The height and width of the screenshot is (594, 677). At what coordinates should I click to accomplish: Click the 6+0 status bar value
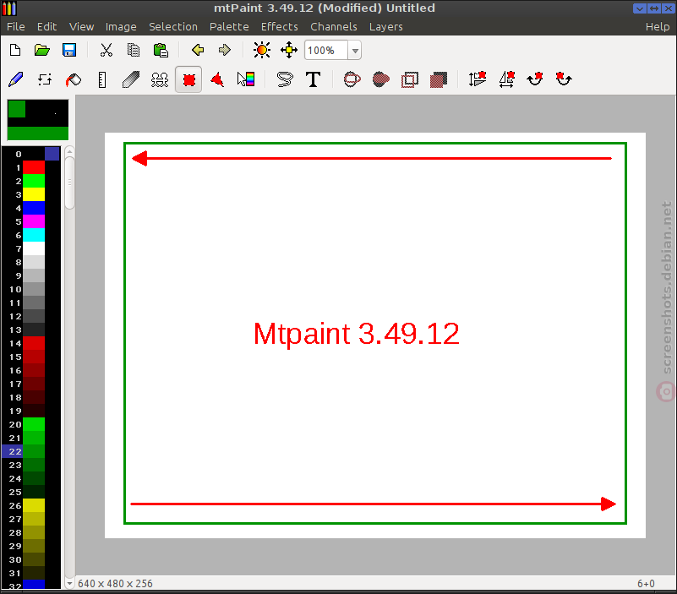coord(646,584)
